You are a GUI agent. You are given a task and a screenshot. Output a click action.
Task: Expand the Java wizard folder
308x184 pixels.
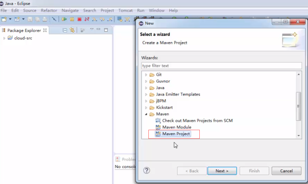pyautogui.click(x=146, y=88)
